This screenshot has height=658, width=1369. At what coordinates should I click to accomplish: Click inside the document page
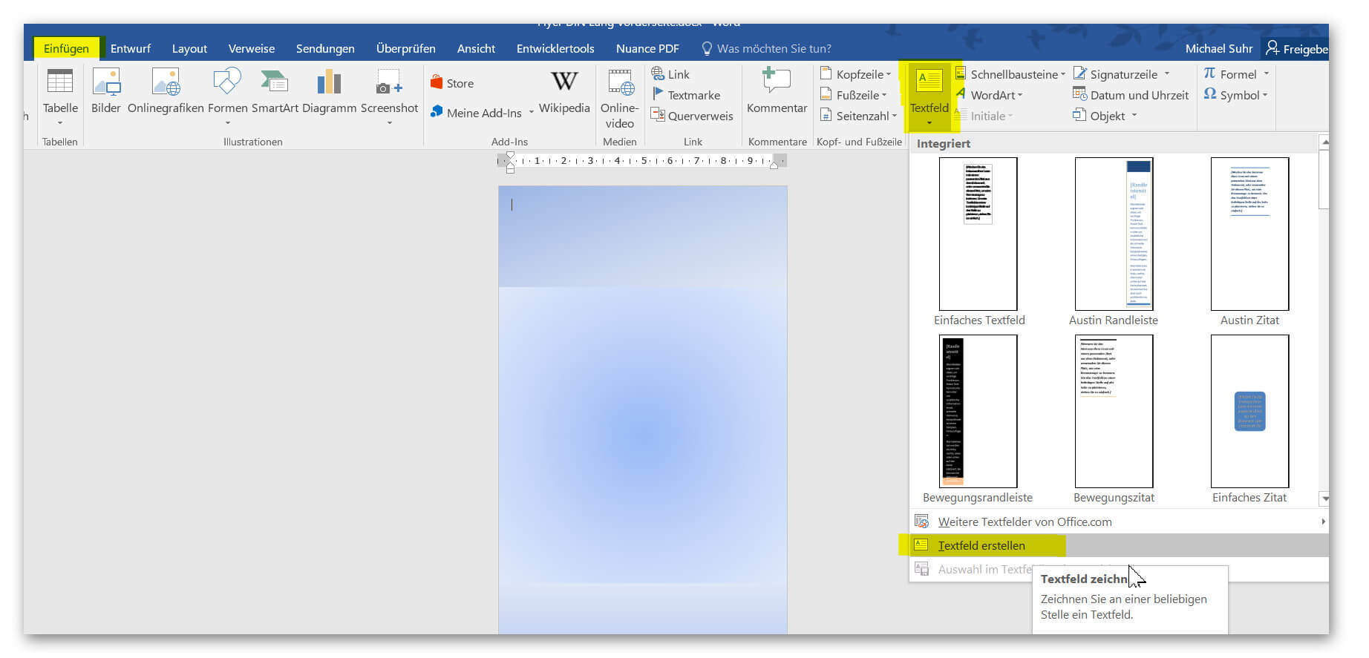[642, 409]
